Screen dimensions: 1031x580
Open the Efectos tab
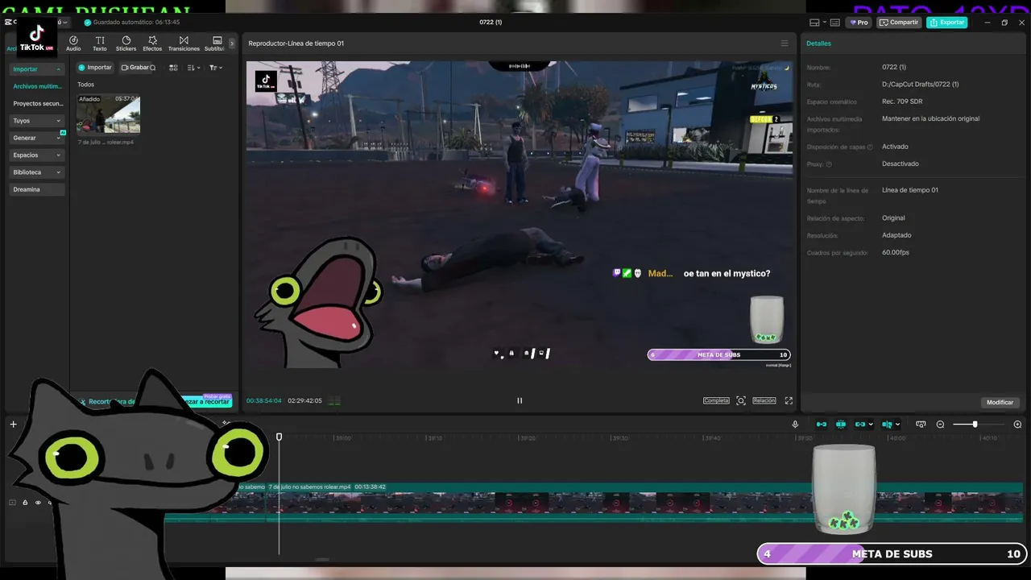click(152, 43)
